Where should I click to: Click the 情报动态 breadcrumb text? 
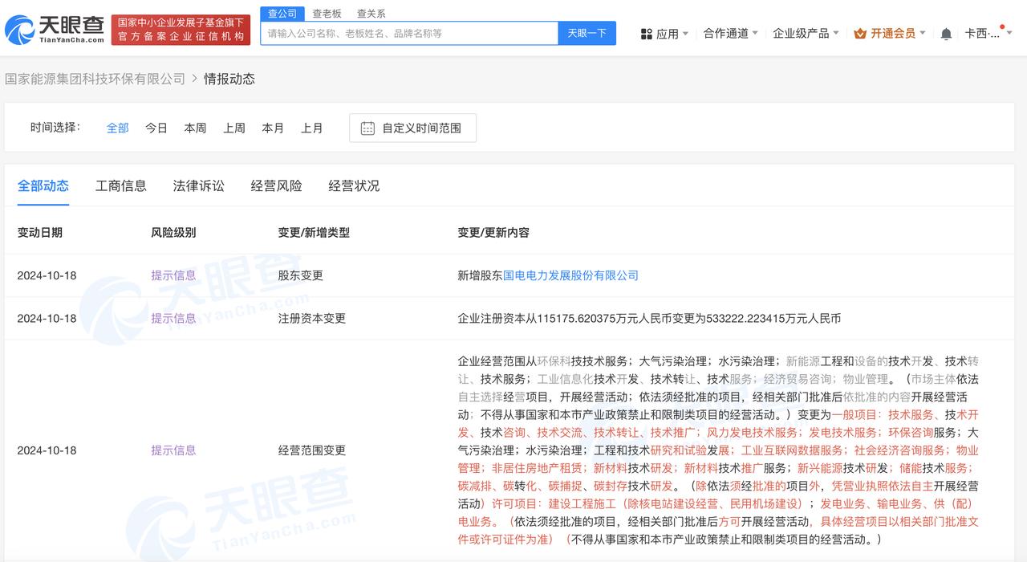[229, 79]
